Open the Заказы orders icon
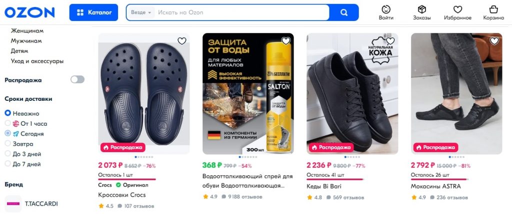The width and height of the screenshot is (512, 214). tap(421, 12)
